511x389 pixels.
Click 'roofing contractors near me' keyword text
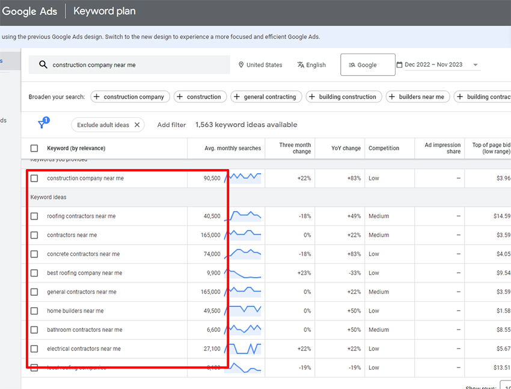(x=81, y=216)
